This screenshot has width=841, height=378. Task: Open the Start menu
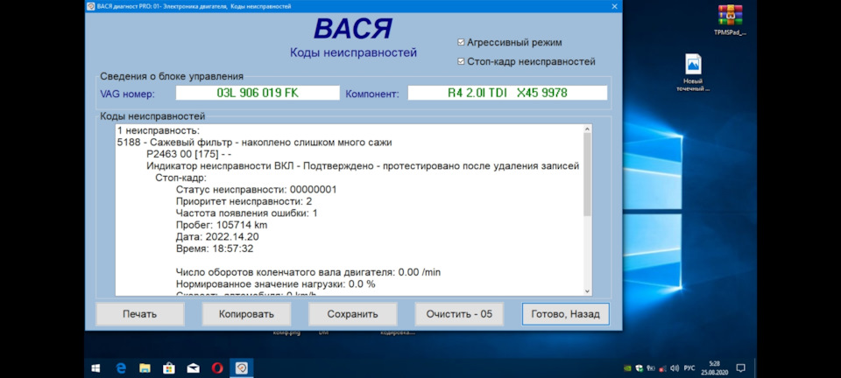click(x=96, y=368)
